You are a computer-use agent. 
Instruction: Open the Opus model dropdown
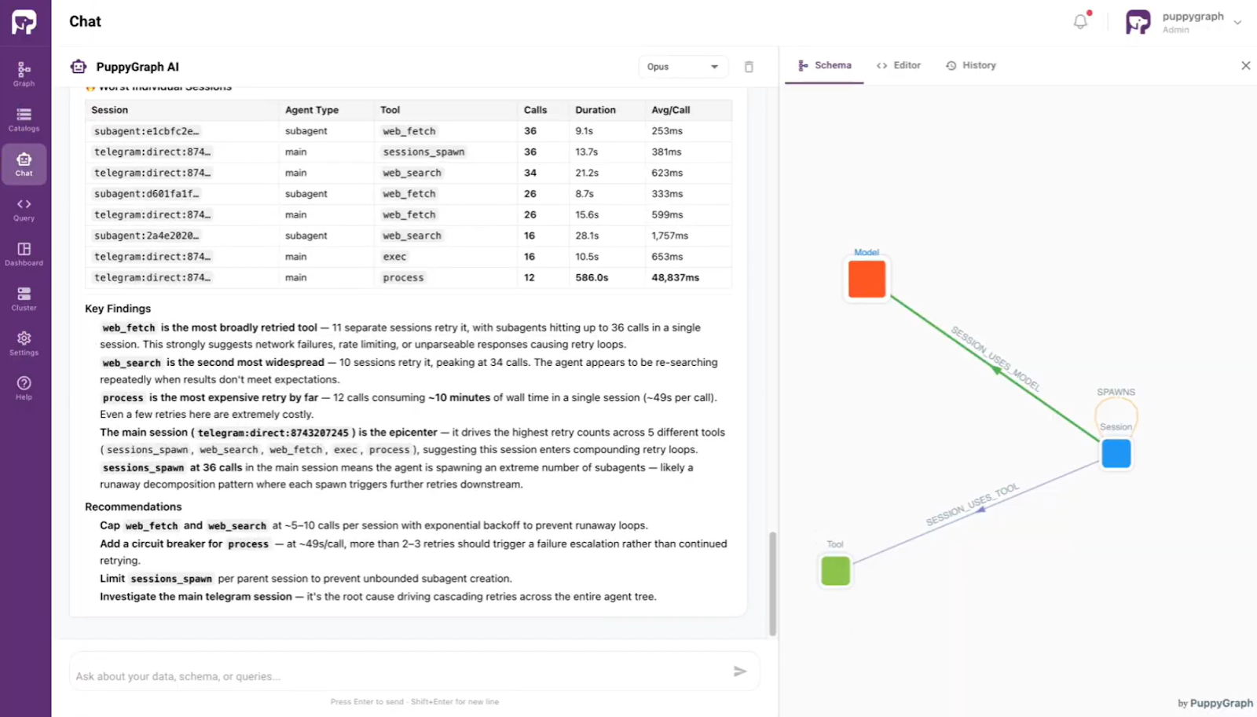pos(683,67)
